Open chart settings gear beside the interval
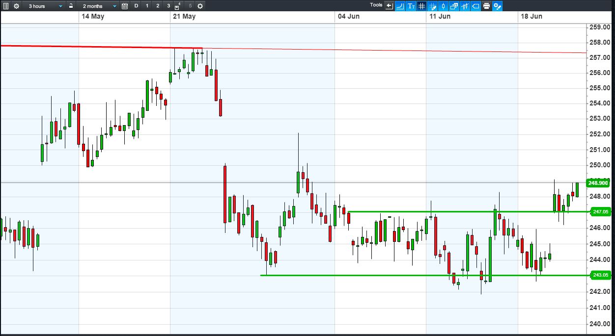The image size is (615, 336). 16,6
